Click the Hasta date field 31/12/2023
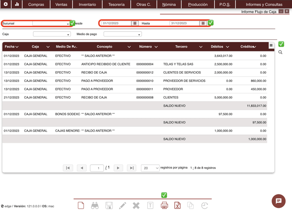This screenshot has height=210, width=292. 184,23
